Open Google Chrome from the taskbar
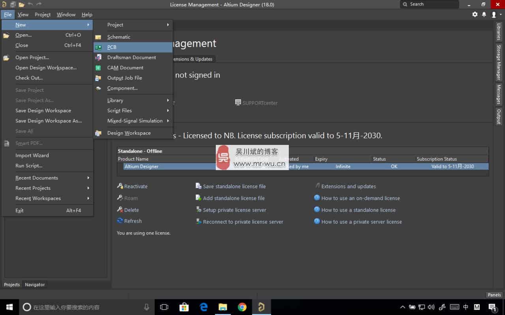Screen dimensions: 505x315 click(242, 307)
